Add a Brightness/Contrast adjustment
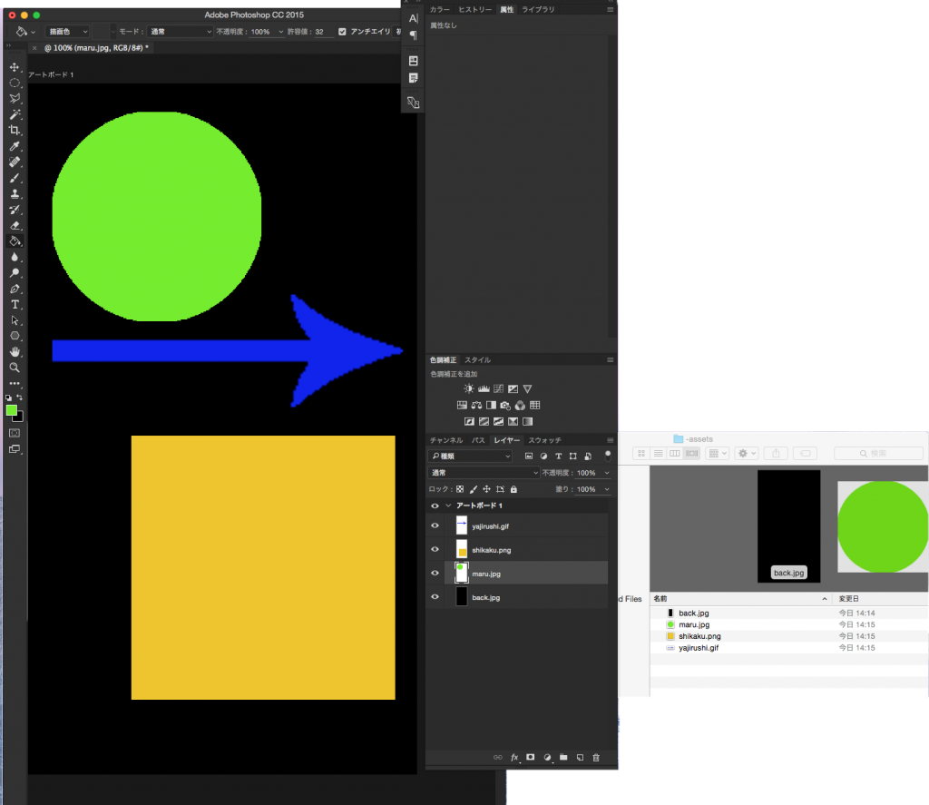The image size is (929, 805). click(x=469, y=388)
